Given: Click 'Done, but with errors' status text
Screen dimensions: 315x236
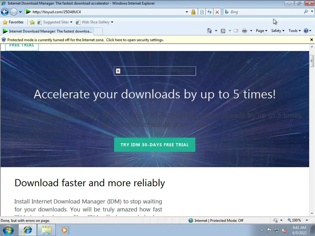Looking at the screenshot, I should (25, 221).
